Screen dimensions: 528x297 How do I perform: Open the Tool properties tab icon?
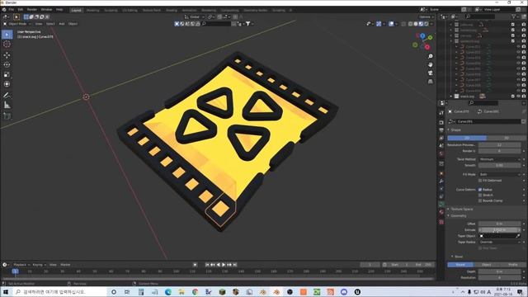pos(441,113)
